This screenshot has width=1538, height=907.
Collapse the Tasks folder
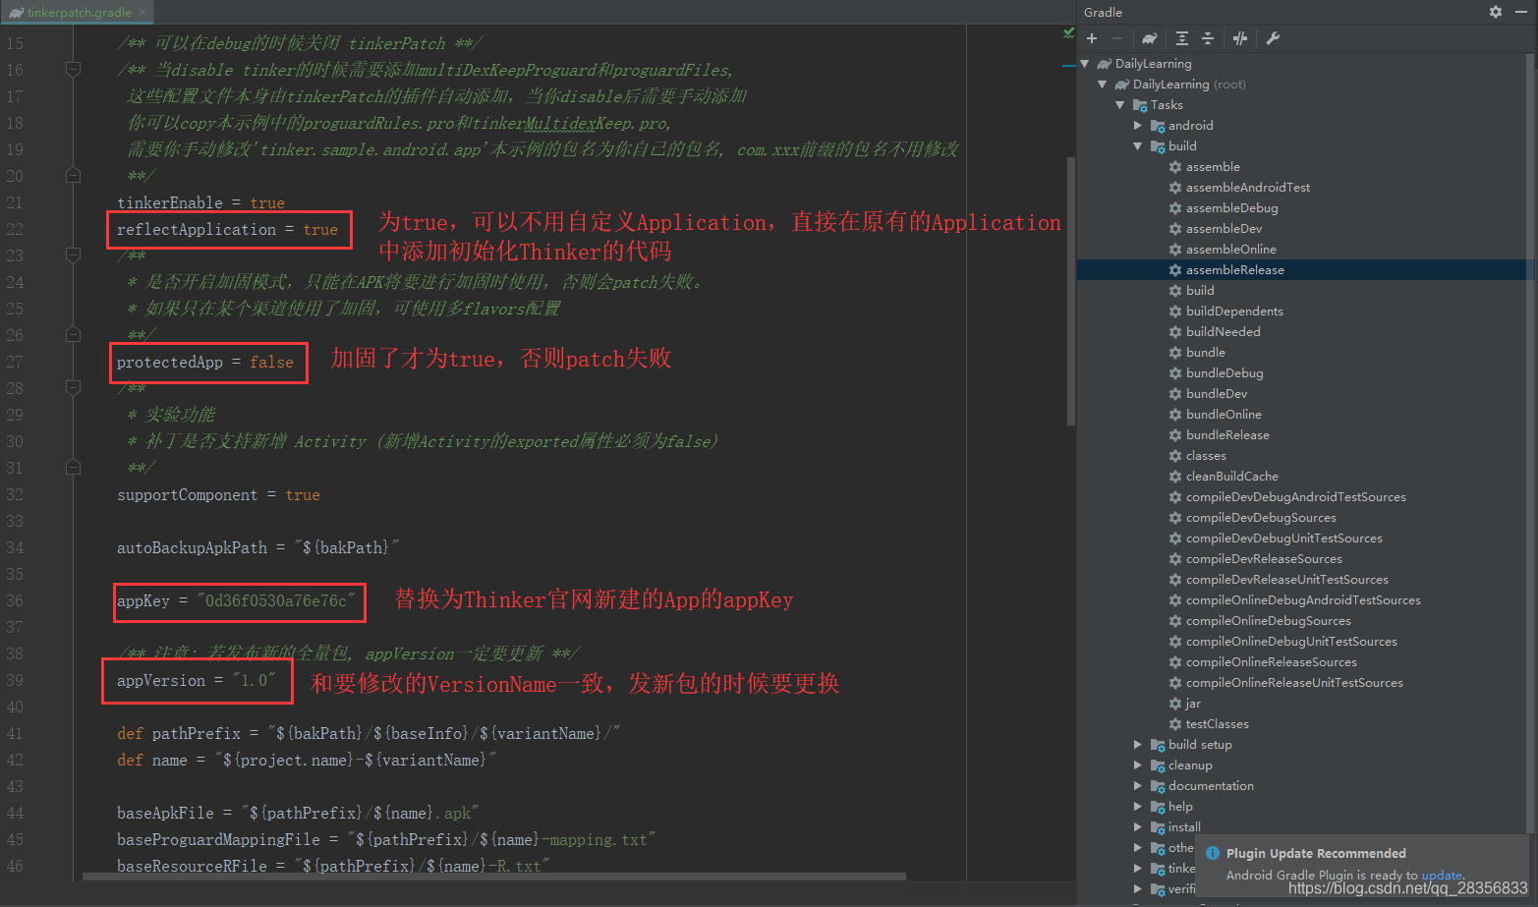(x=1120, y=104)
